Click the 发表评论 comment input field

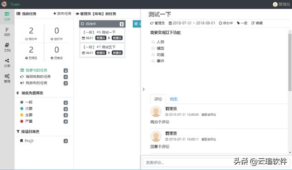tap(216, 163)
